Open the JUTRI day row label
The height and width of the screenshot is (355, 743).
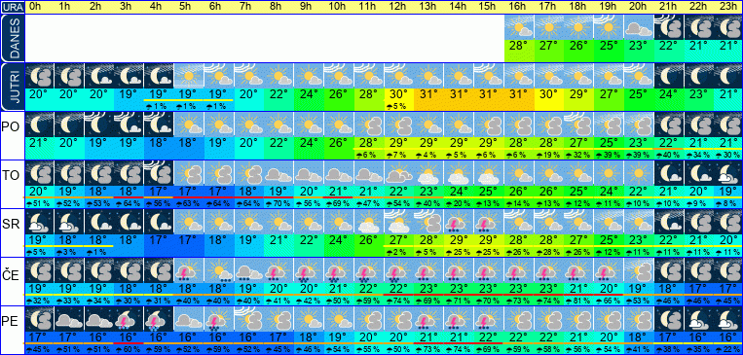(x=12, y=88)
